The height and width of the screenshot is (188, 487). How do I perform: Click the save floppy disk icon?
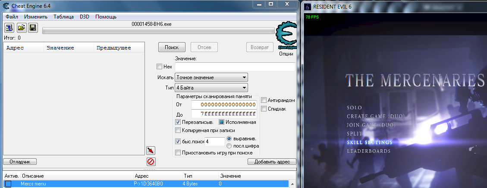(32, 28)
